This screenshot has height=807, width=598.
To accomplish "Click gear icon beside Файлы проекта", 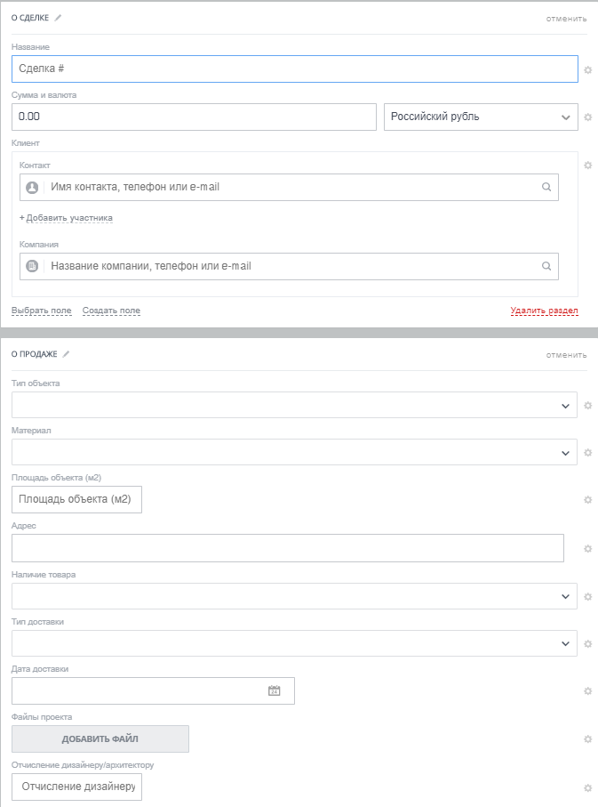I will coord(587,738).
